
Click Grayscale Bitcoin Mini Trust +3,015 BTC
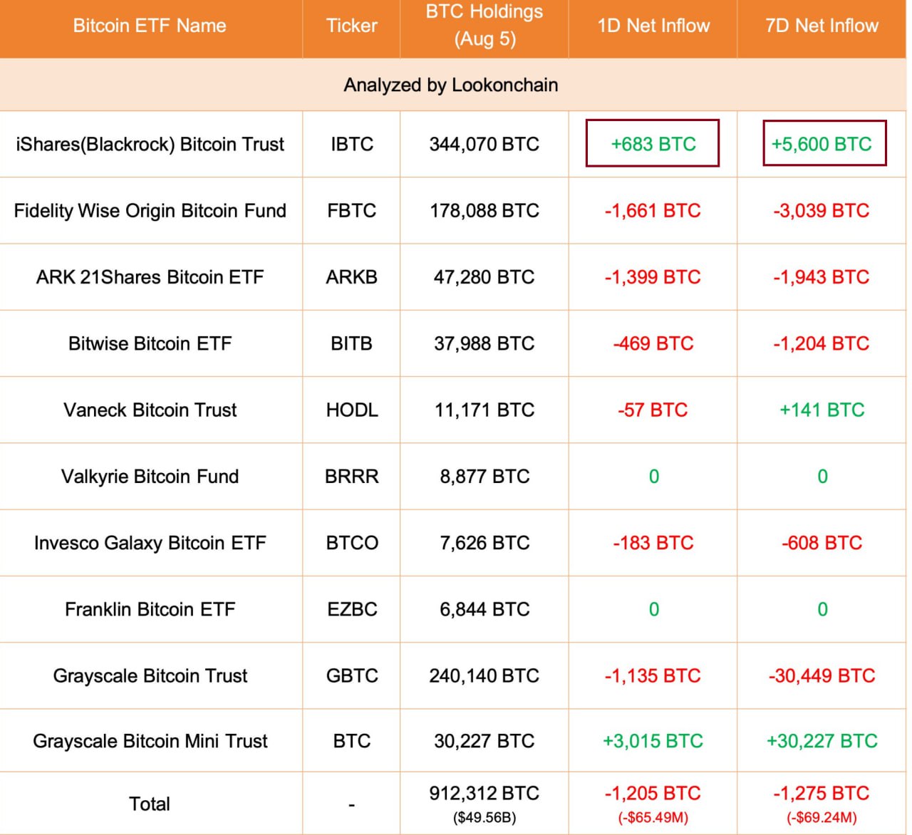click(653, 741)
